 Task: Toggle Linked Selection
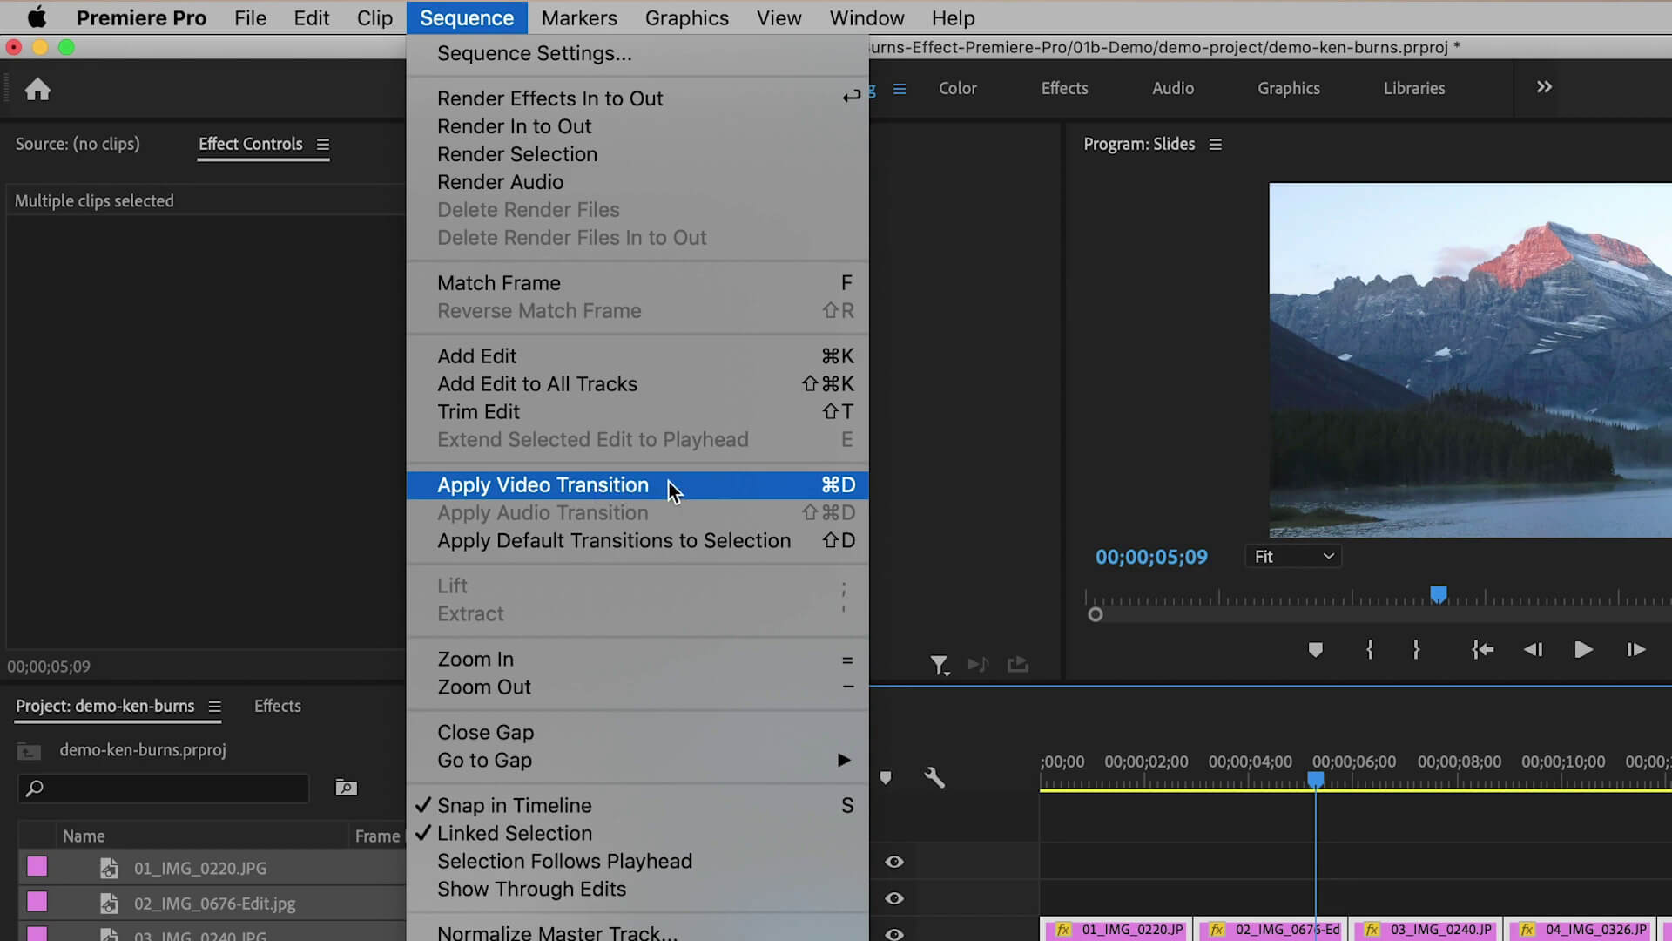pos(637,834)
